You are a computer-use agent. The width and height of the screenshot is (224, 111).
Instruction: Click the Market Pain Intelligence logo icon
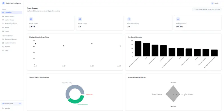[x=3, y=3]
